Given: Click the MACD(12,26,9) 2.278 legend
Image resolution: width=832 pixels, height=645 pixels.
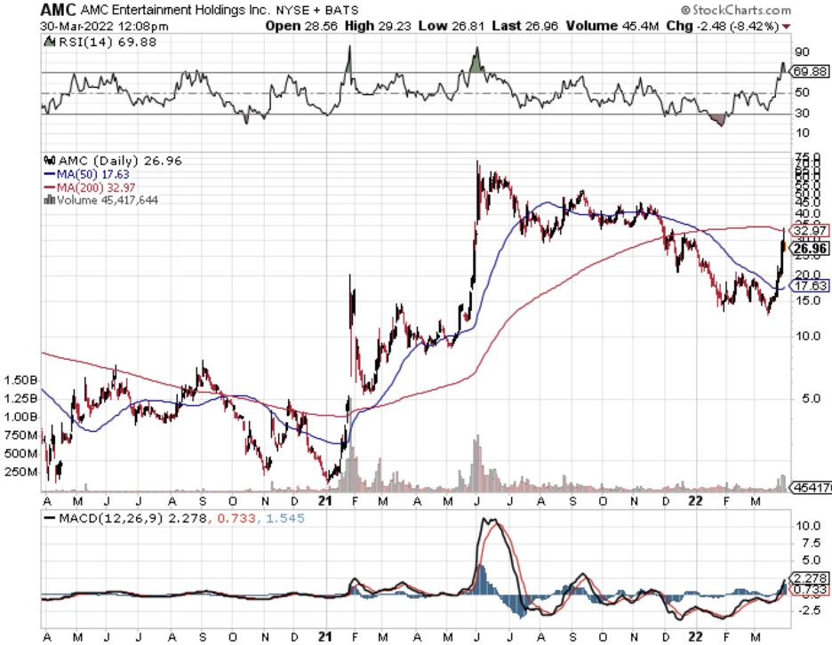Looking at the screenshot, I should tap(125, 518).
